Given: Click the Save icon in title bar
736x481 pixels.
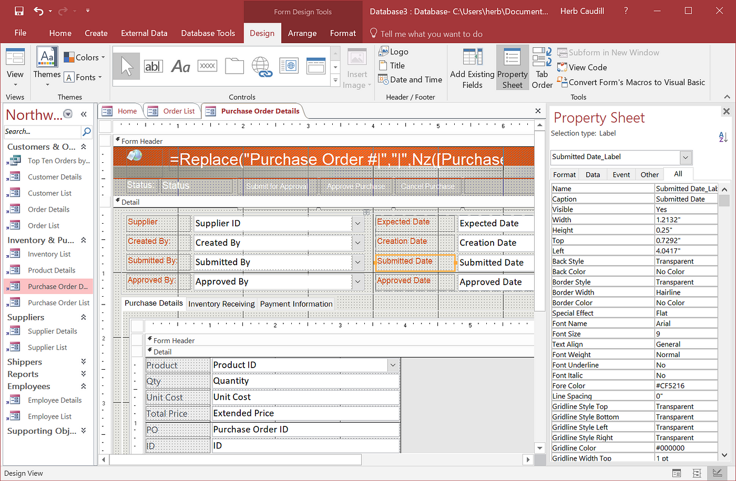Looking at the screenshot, I should coord(19,11).
